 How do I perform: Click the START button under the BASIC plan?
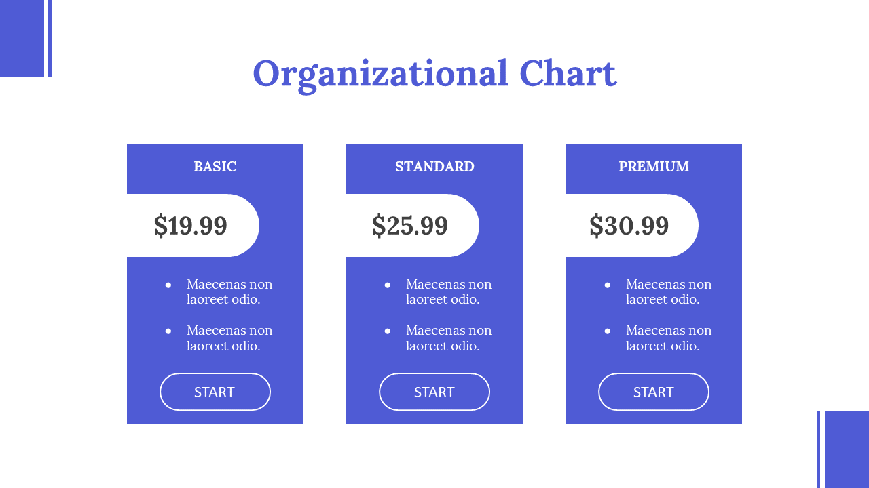click(x=215, y=392)
